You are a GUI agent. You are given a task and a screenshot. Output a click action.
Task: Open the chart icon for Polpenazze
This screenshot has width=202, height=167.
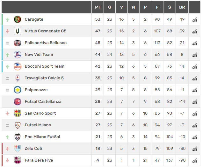pyautogui.click(x=194, y=90)
